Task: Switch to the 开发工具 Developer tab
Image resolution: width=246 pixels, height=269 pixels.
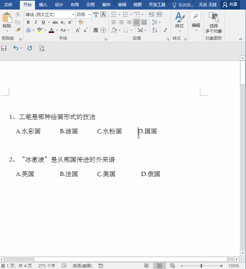Action: (157, 5)
